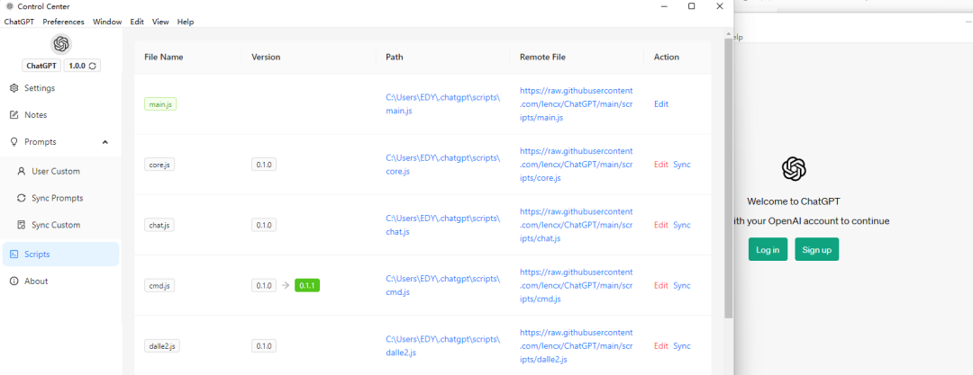Open the Edit menu in menu bar
The width and height of the screenshot is (973, 375).
tap(137, 22)
